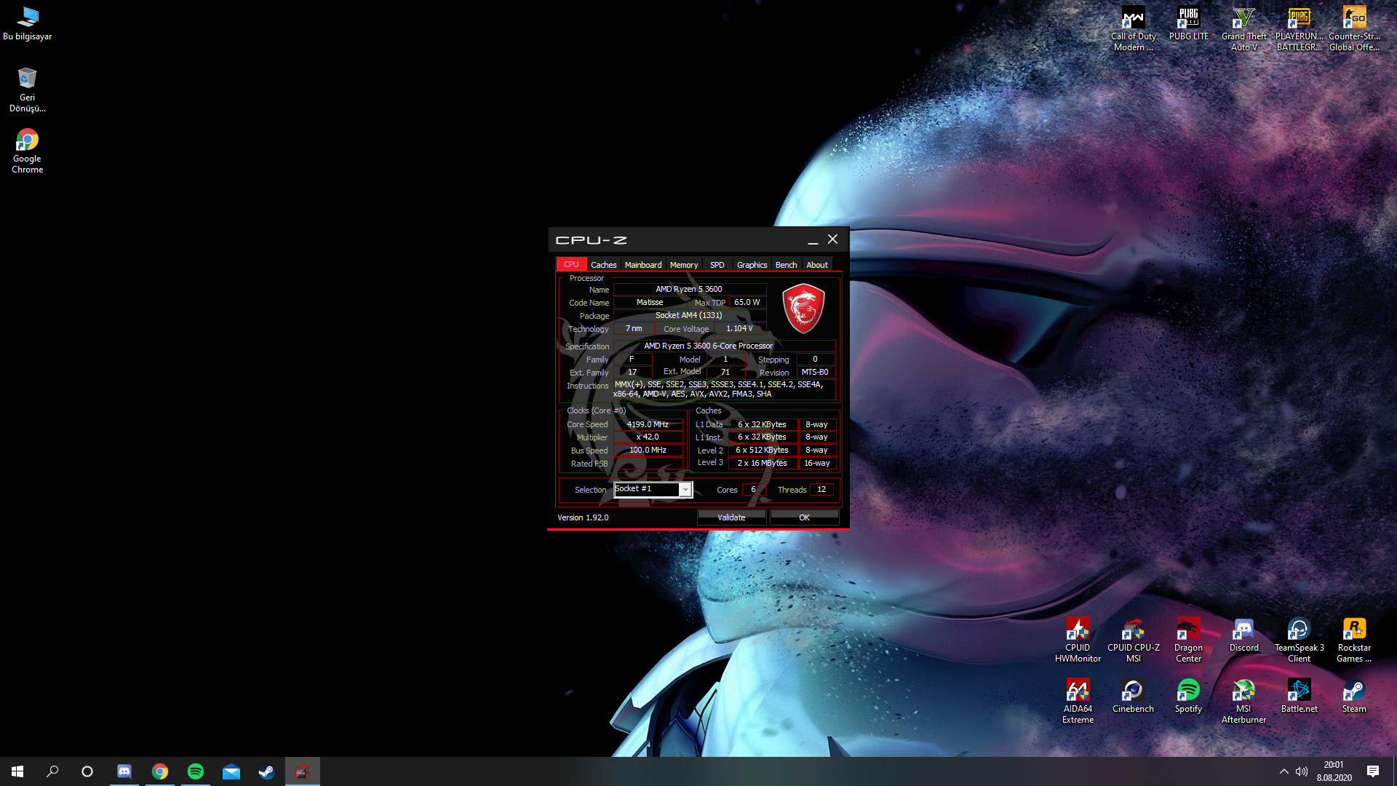Click the Level 3 cache value 2 x 16 MBytes
This screenshot has width=1397, height=786.
tap(763, 464)
